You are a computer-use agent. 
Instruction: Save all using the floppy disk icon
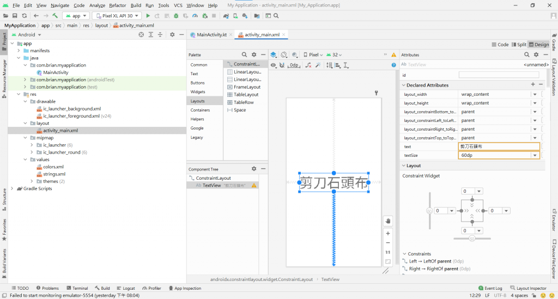pos(15,16)
